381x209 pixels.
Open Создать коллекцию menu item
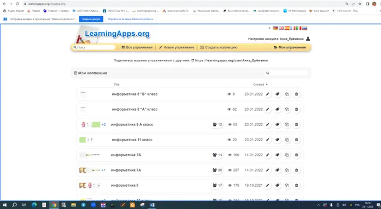219,47
